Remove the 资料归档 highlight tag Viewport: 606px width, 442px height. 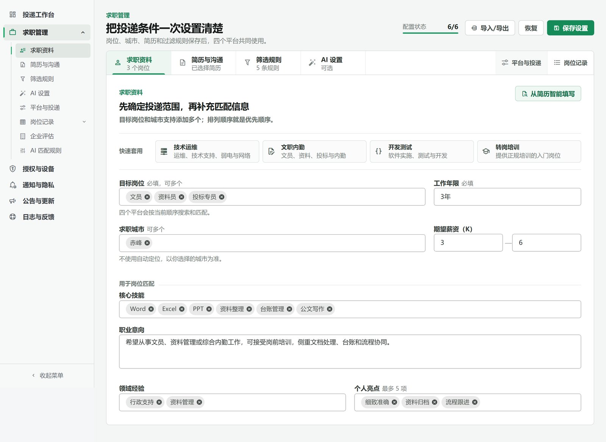(434, 402)
